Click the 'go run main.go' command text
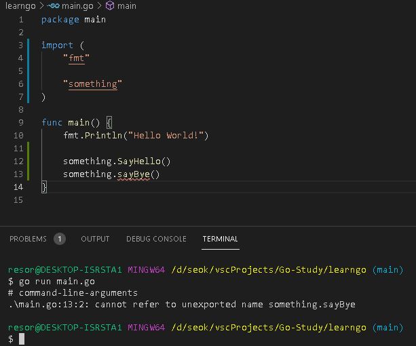The height and width of the screenshot is (346, 416). 57,282
